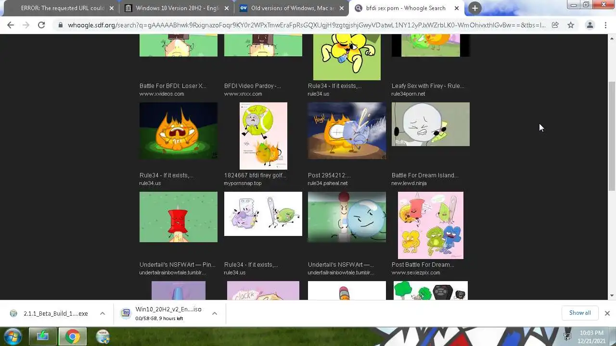This screenshot has width=616, height=346.
Task: Open the monitor app in taskbar
Action: tap(42, 336)
